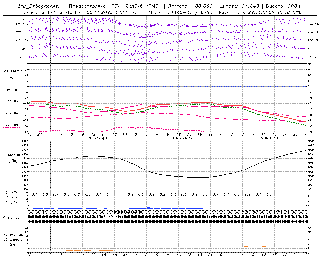Click the 850 гПа temperature legend entry
Viewport: 321px width, 257px height.
(12, 102)
